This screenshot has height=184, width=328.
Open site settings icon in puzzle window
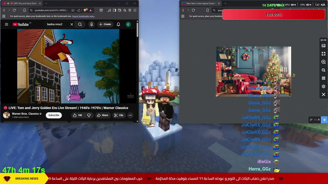[214, 10]
